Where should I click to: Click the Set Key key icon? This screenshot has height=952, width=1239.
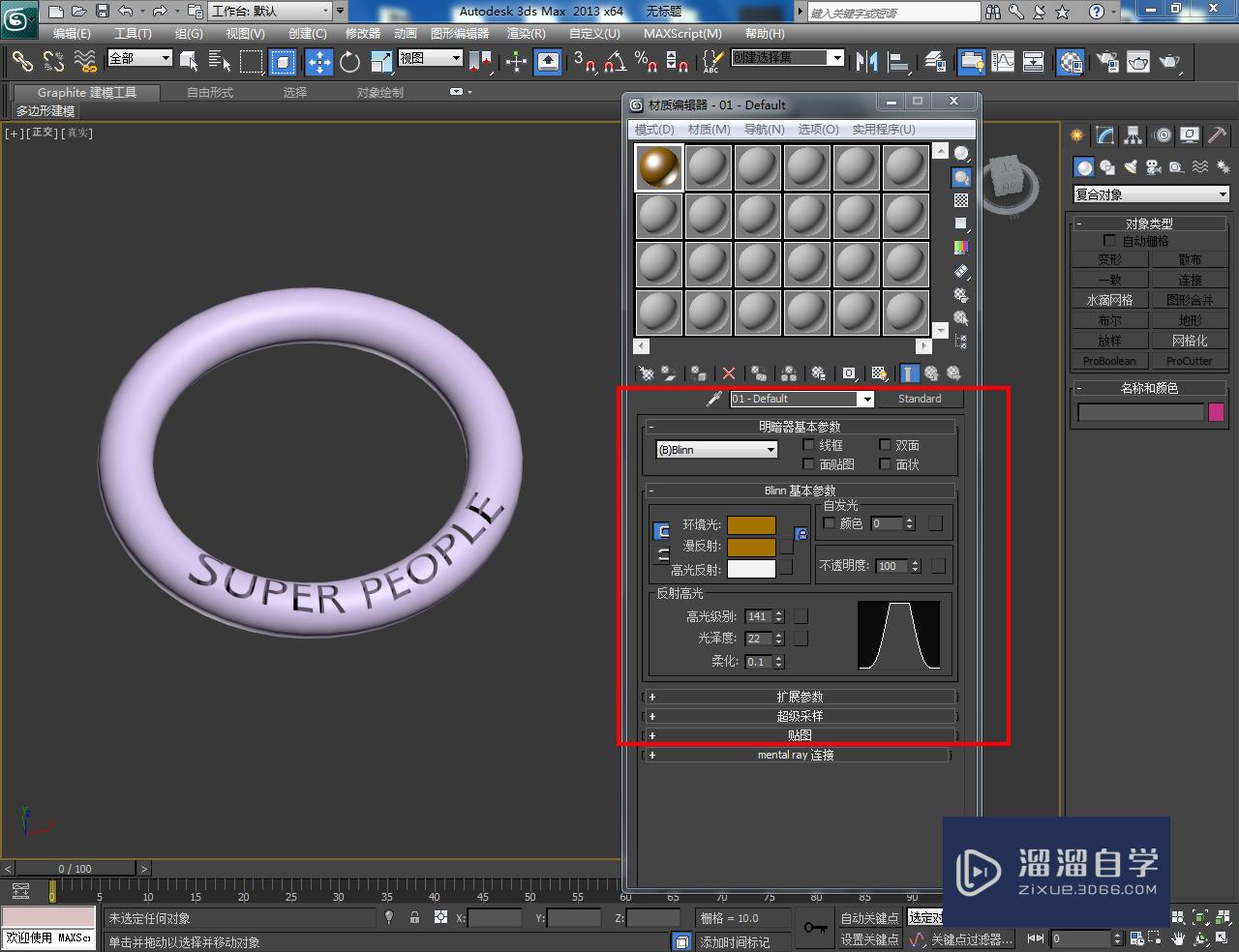click(x=815, y=928)
